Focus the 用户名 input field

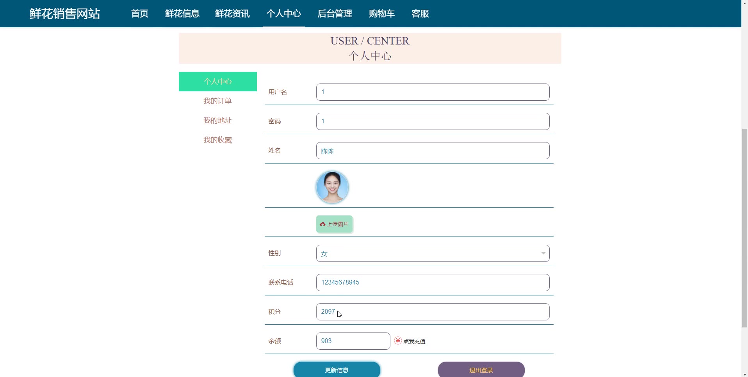433,92
